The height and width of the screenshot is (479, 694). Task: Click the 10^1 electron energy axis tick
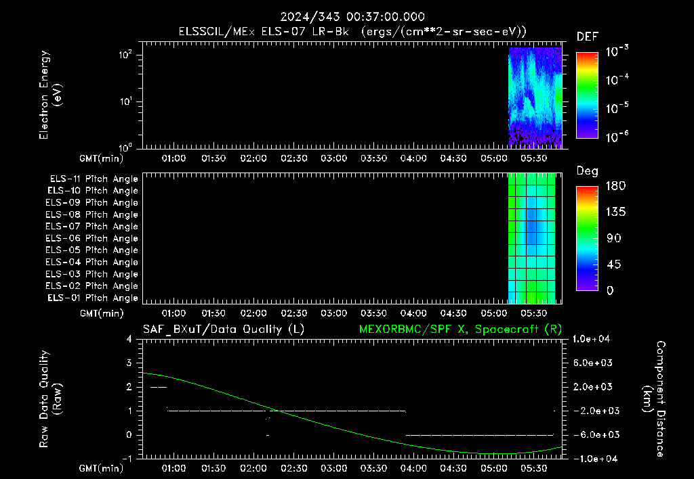[x=125, y=101]
